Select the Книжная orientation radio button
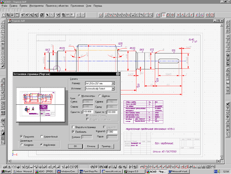 [x=22, y=145]
